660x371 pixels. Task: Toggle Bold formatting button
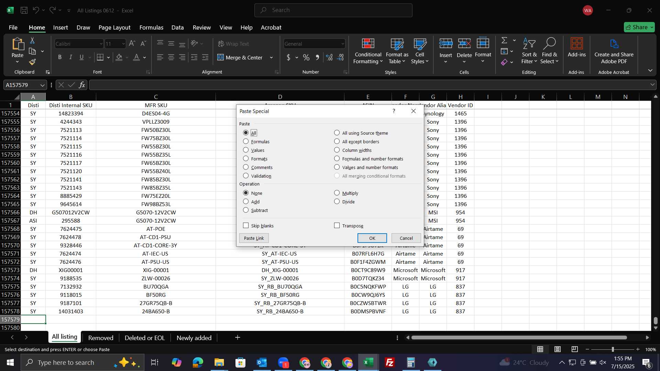(x=60, y=57)
